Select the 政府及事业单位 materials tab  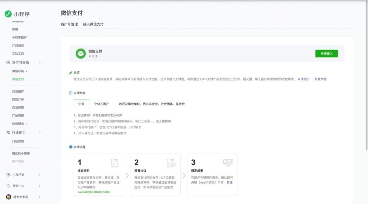tap(152, 104)
